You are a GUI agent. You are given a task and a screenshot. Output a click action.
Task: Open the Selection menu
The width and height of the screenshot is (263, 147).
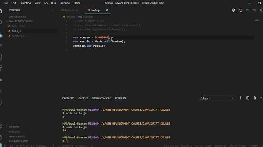(25, 3)
